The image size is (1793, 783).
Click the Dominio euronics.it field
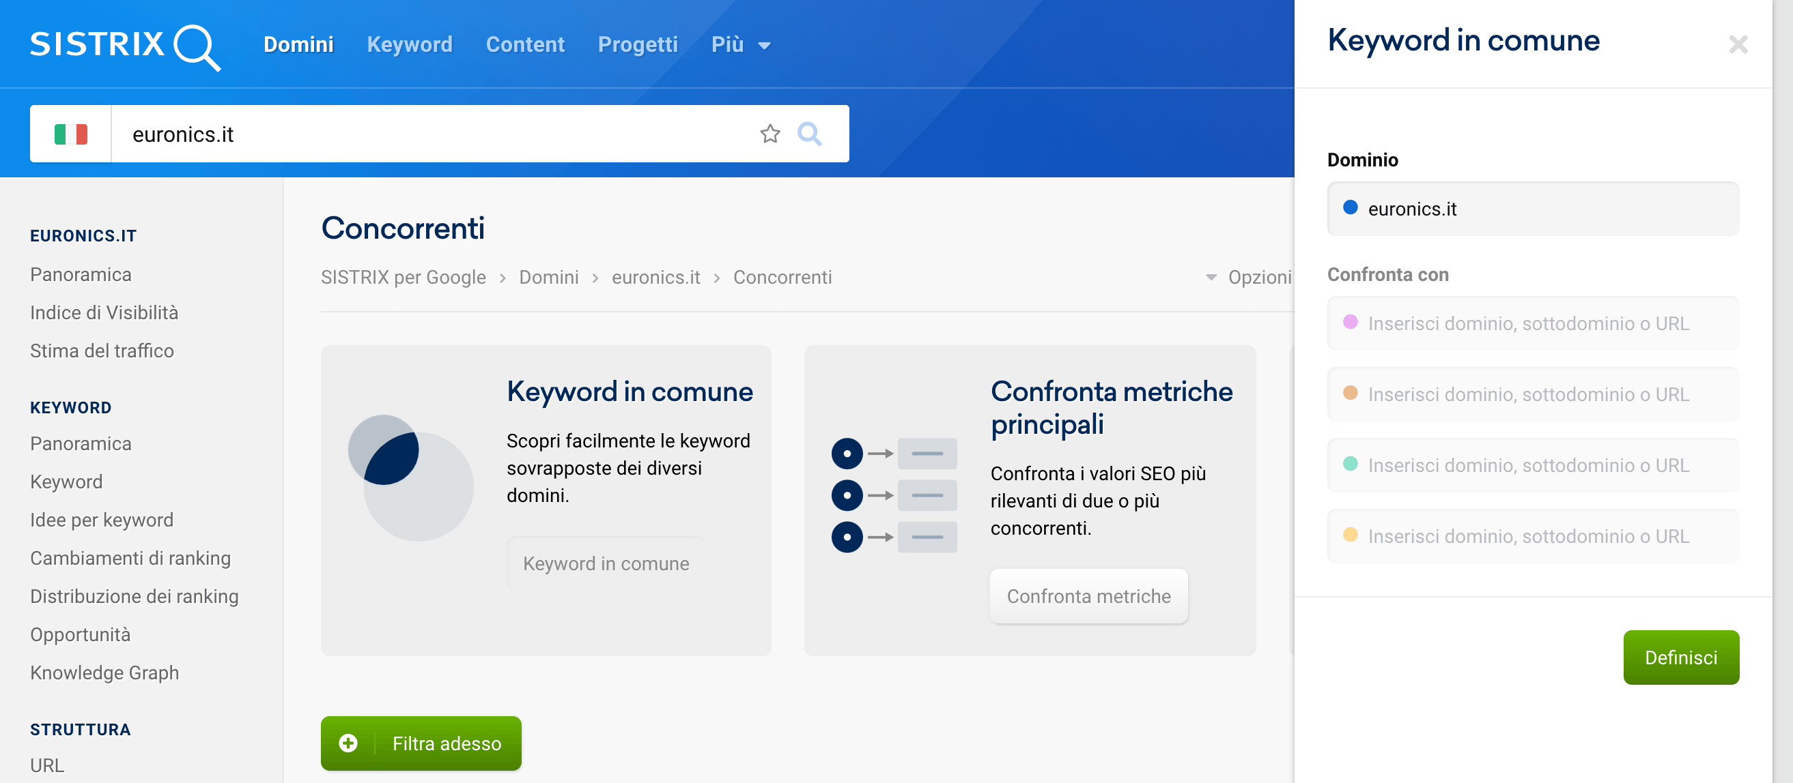[1534, 209]
